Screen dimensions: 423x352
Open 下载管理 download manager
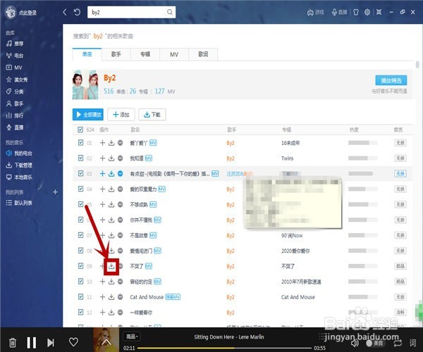[x=19, y=165]
